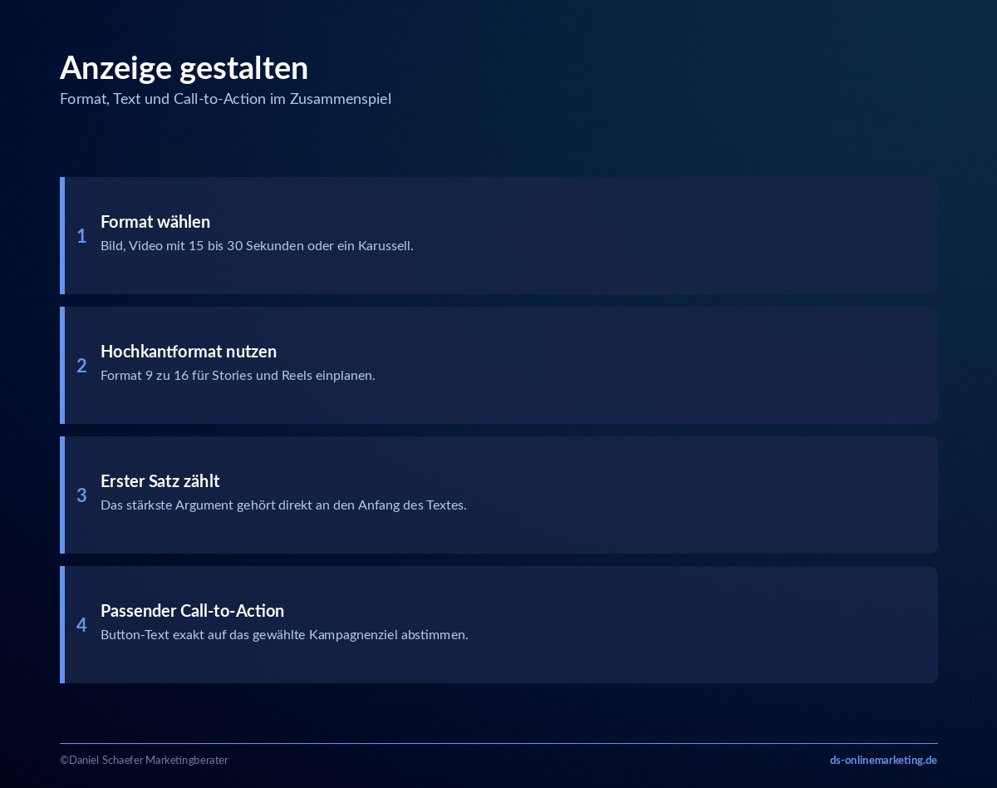Open the ds-onlinemarketing.de link

pyautogui.click(x=883, y=761)
